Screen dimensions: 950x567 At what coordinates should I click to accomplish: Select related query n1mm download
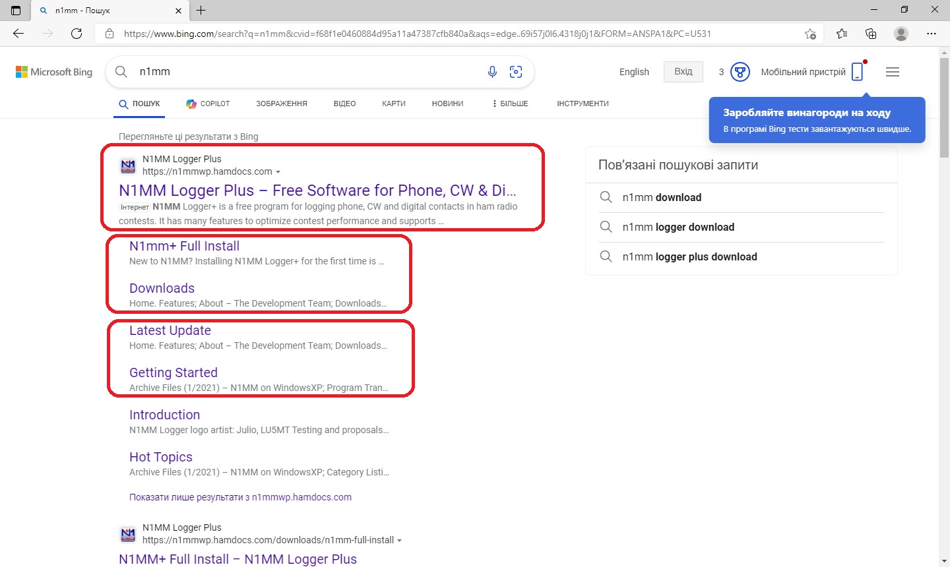662,197
